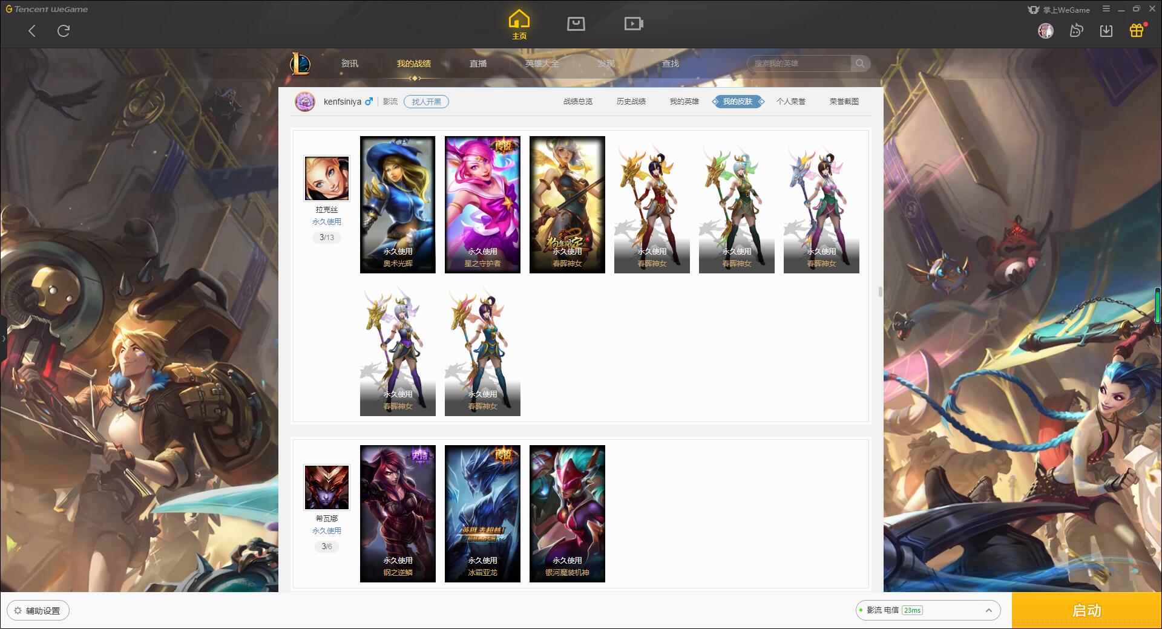Screen dimensions: 1162x629
Task: Click the League of Legends logo icon
Action: point(300,64)
